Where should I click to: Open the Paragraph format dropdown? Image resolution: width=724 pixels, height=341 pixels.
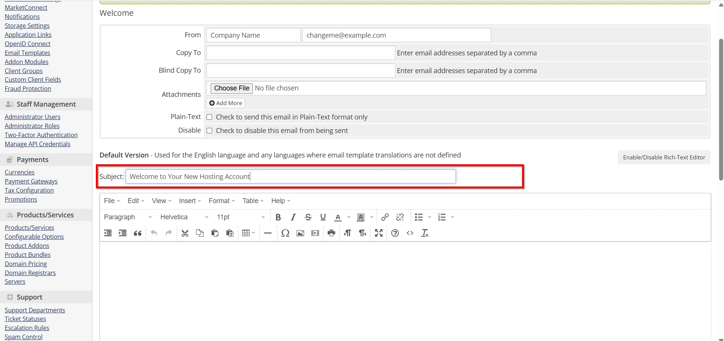128,217
